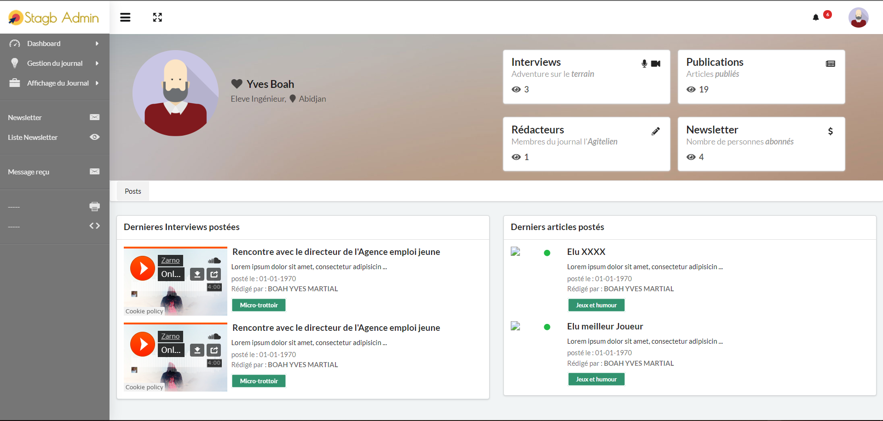The image size is (883, 421).
Task: Click Jeux et humour button under Elu XXXX
Action: tap(596, 305)
